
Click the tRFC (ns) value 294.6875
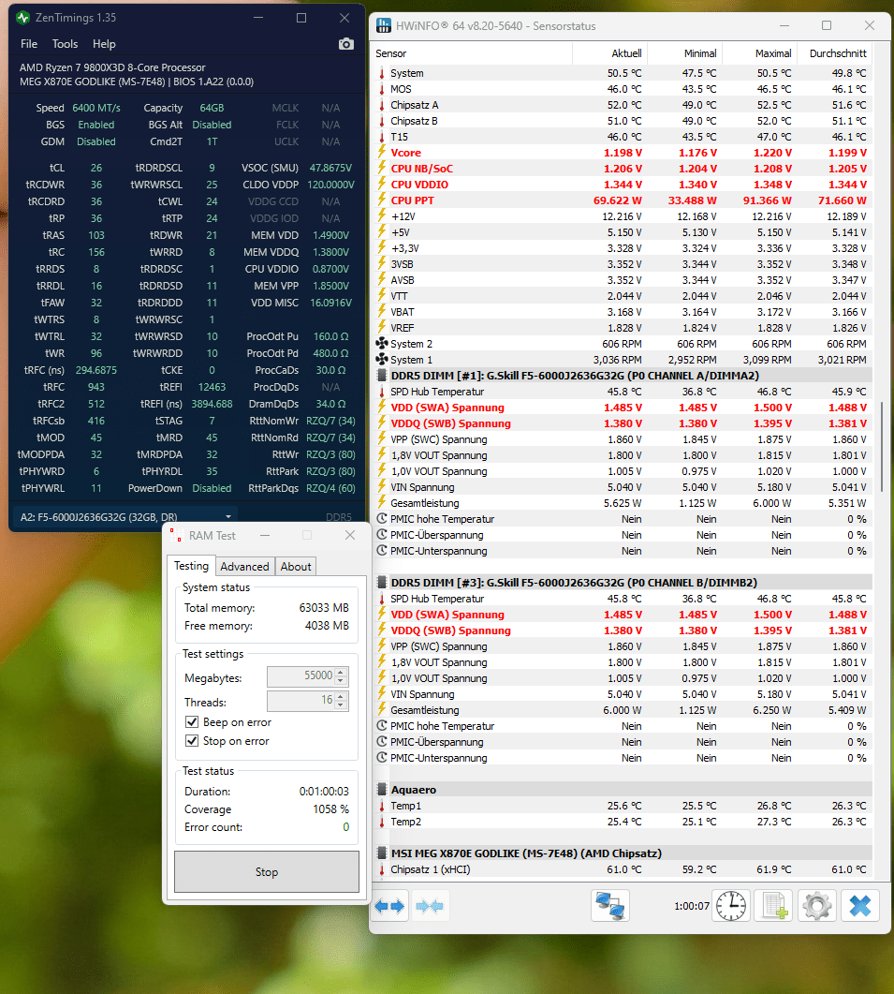[x=96, y=369]
